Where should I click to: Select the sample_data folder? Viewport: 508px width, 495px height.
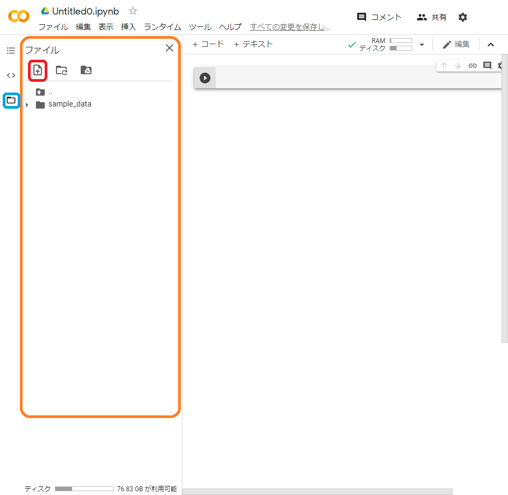pos(69,104)
